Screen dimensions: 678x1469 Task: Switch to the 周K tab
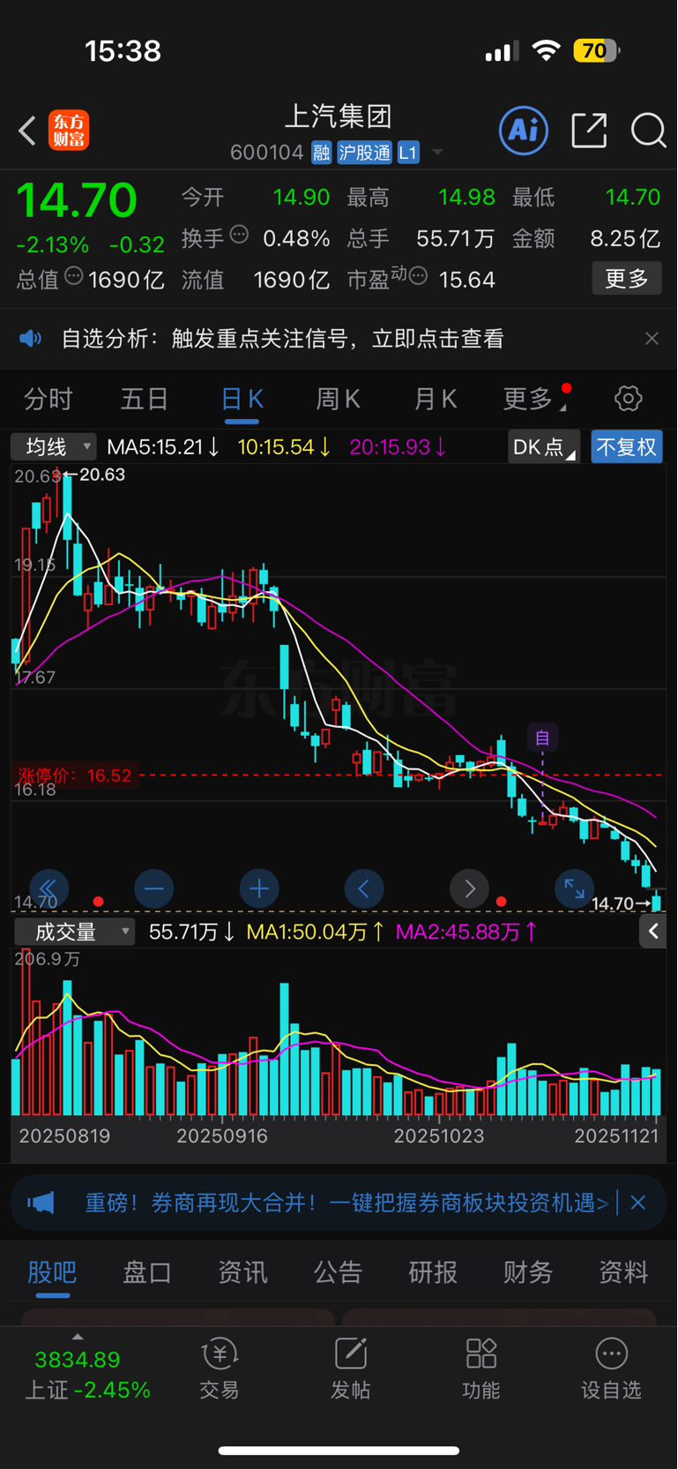pyautogui.click(x=338, y=400)
